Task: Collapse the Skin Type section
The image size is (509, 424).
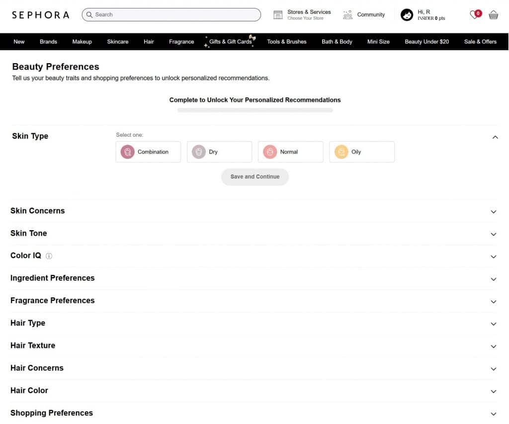Action: (495, 137)
